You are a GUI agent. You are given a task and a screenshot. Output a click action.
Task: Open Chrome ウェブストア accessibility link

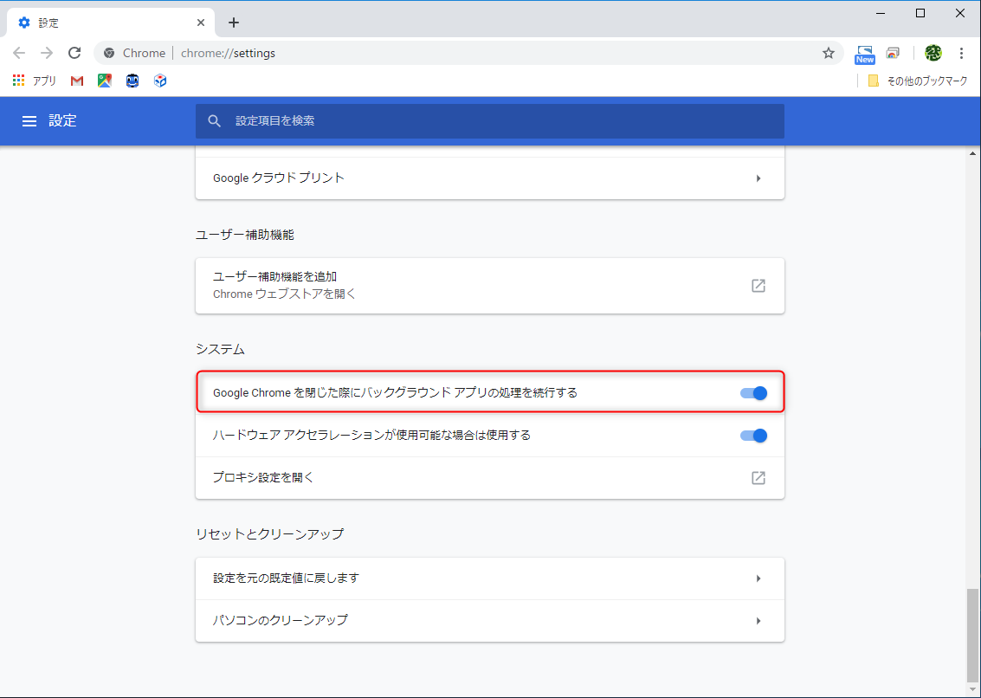[758, 286]
